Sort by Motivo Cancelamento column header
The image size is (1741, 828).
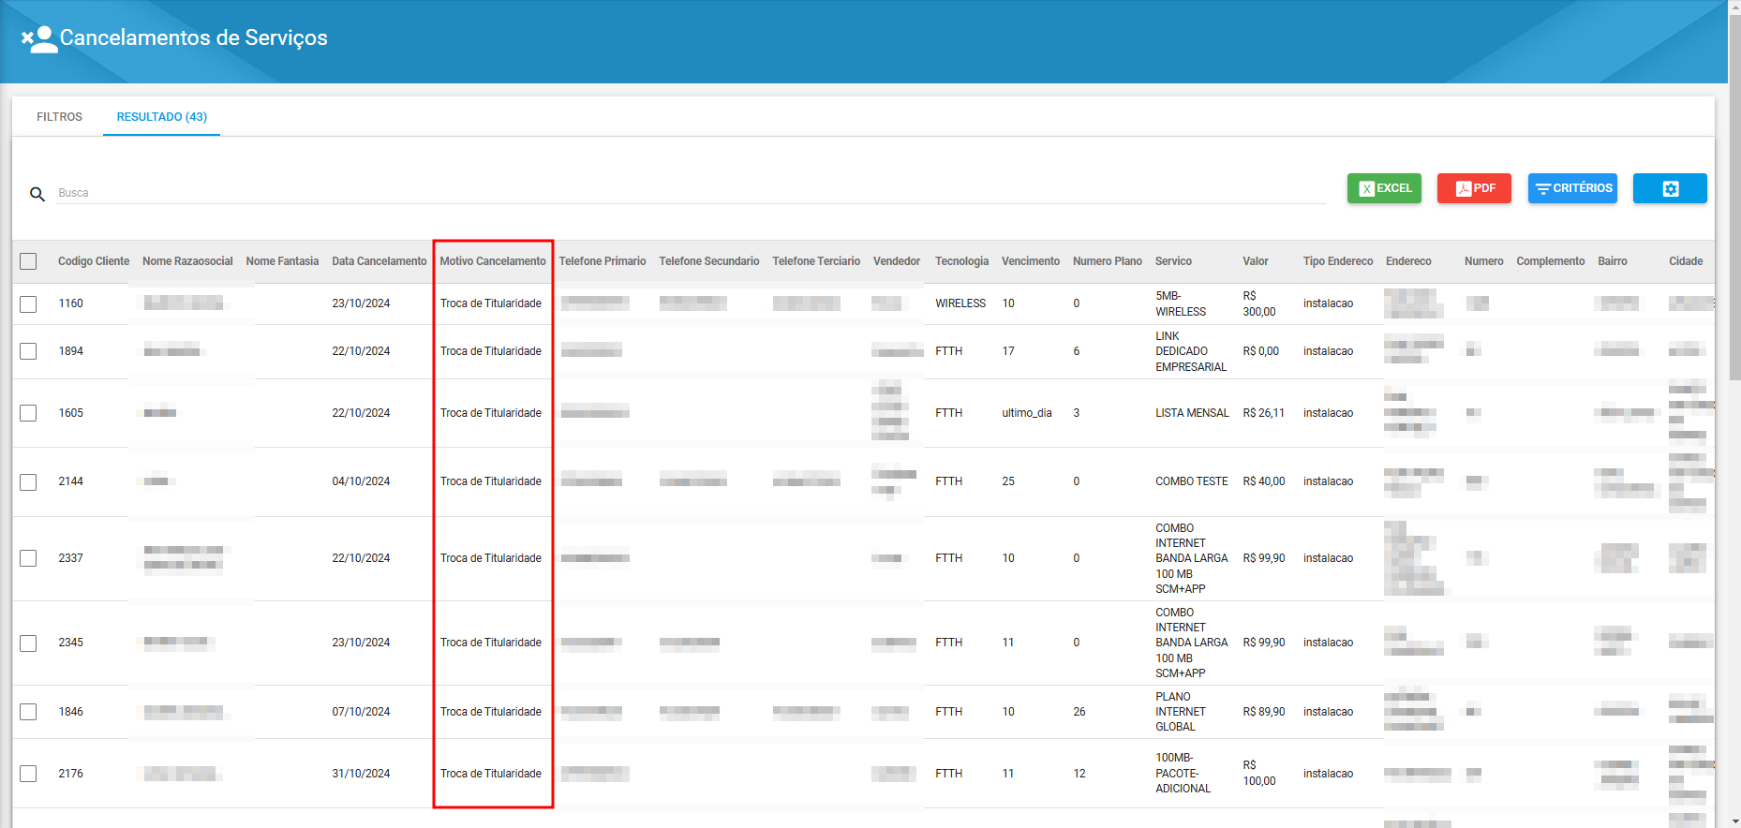point(493,261)
